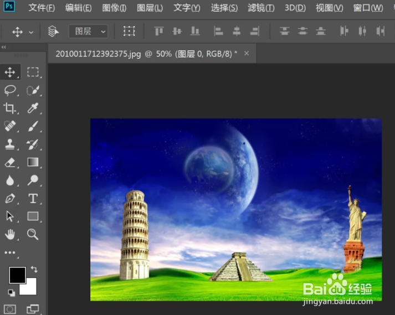Select the Horizontal Type tool

coord(33,198)
